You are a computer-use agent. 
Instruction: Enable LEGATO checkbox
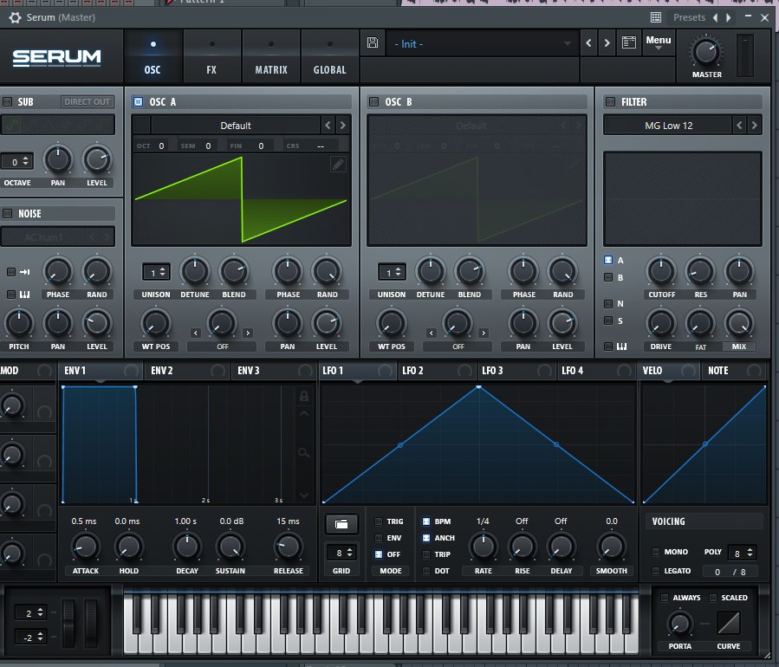pos(656,571)
